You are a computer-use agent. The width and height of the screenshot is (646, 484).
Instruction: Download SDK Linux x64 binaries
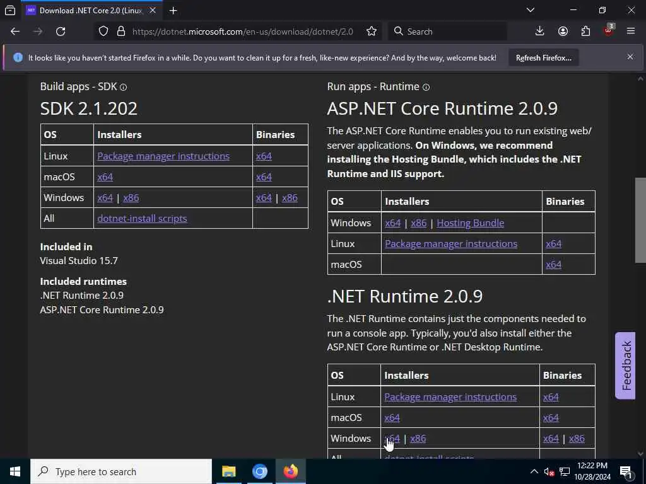click(x=264, y=156)
